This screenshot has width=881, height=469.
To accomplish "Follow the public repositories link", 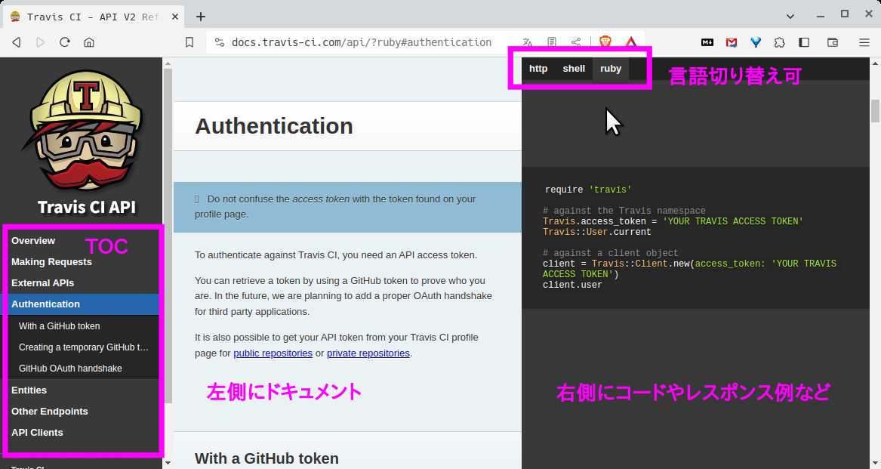I will 273,353.
